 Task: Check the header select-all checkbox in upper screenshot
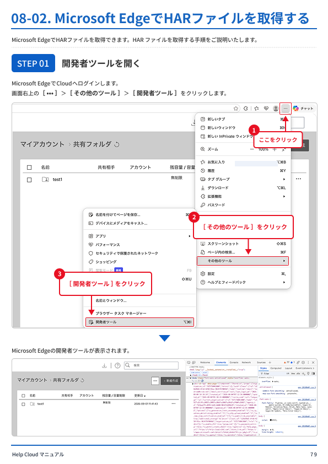click(29, 168)
